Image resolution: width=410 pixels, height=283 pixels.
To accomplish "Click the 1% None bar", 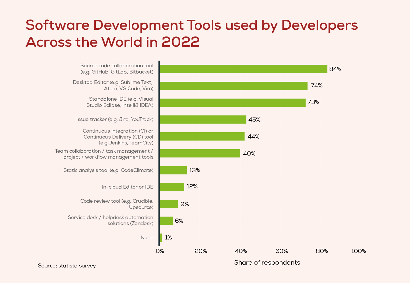I will [x=161, y=238].
